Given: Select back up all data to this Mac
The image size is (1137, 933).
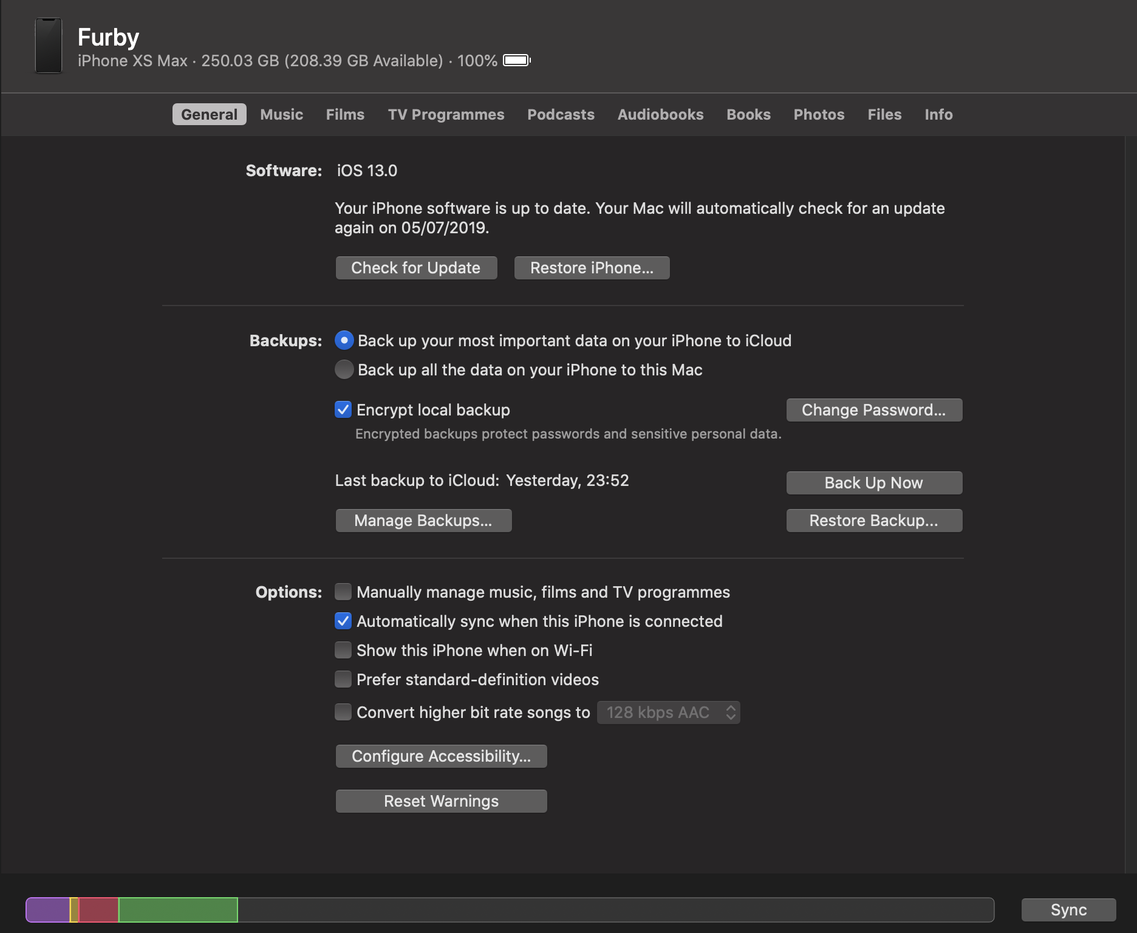Looking at the screenshot, I should tap(344, 369).
